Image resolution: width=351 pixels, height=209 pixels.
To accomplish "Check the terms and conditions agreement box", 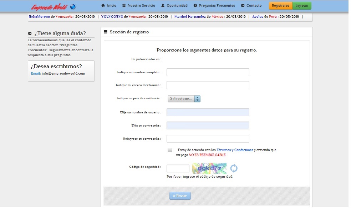I will coord(170,150).
